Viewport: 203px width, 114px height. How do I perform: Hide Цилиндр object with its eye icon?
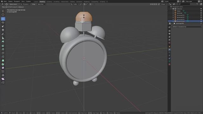pyautogui.click(x=201, y=13)
